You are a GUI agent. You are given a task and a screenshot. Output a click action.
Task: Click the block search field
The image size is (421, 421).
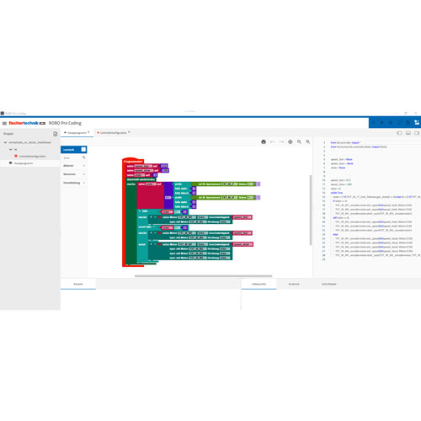(72, 158)
